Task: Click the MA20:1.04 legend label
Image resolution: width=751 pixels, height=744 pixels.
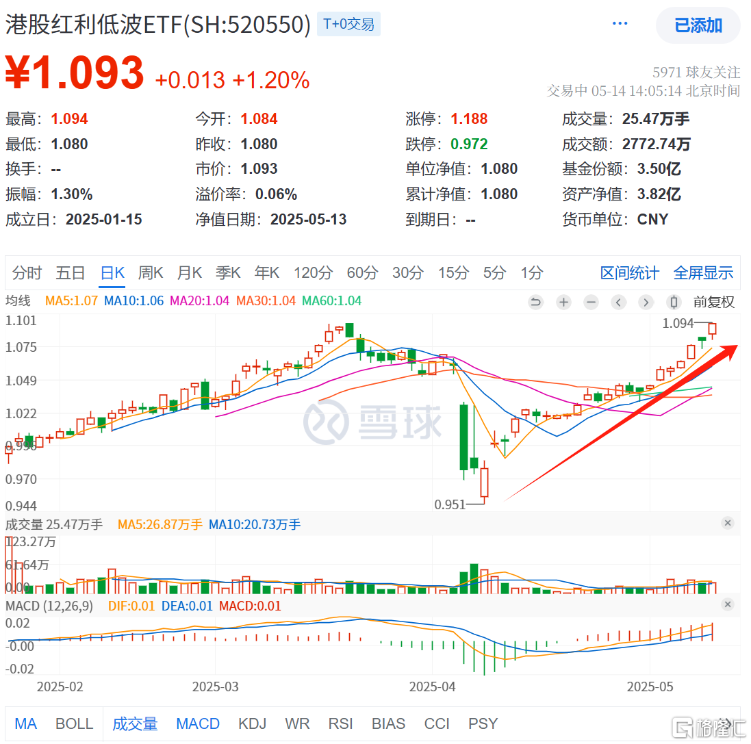Action: pos(200,300)
